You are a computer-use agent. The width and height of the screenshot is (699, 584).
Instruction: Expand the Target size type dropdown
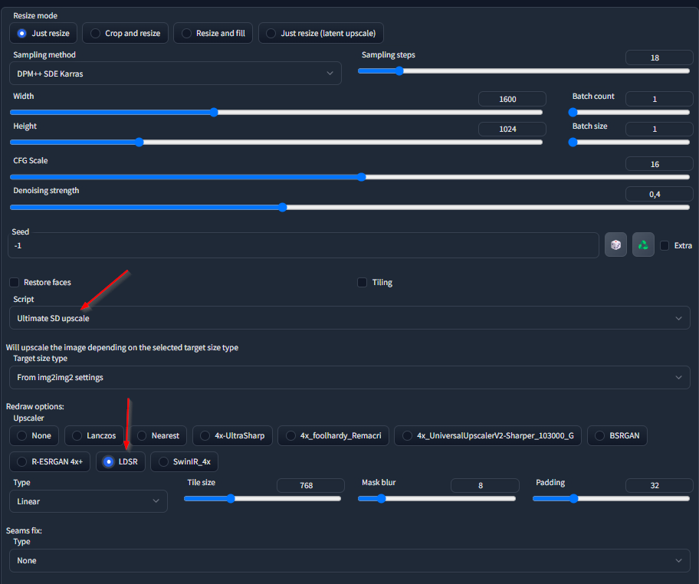click(x=350, y=377)
